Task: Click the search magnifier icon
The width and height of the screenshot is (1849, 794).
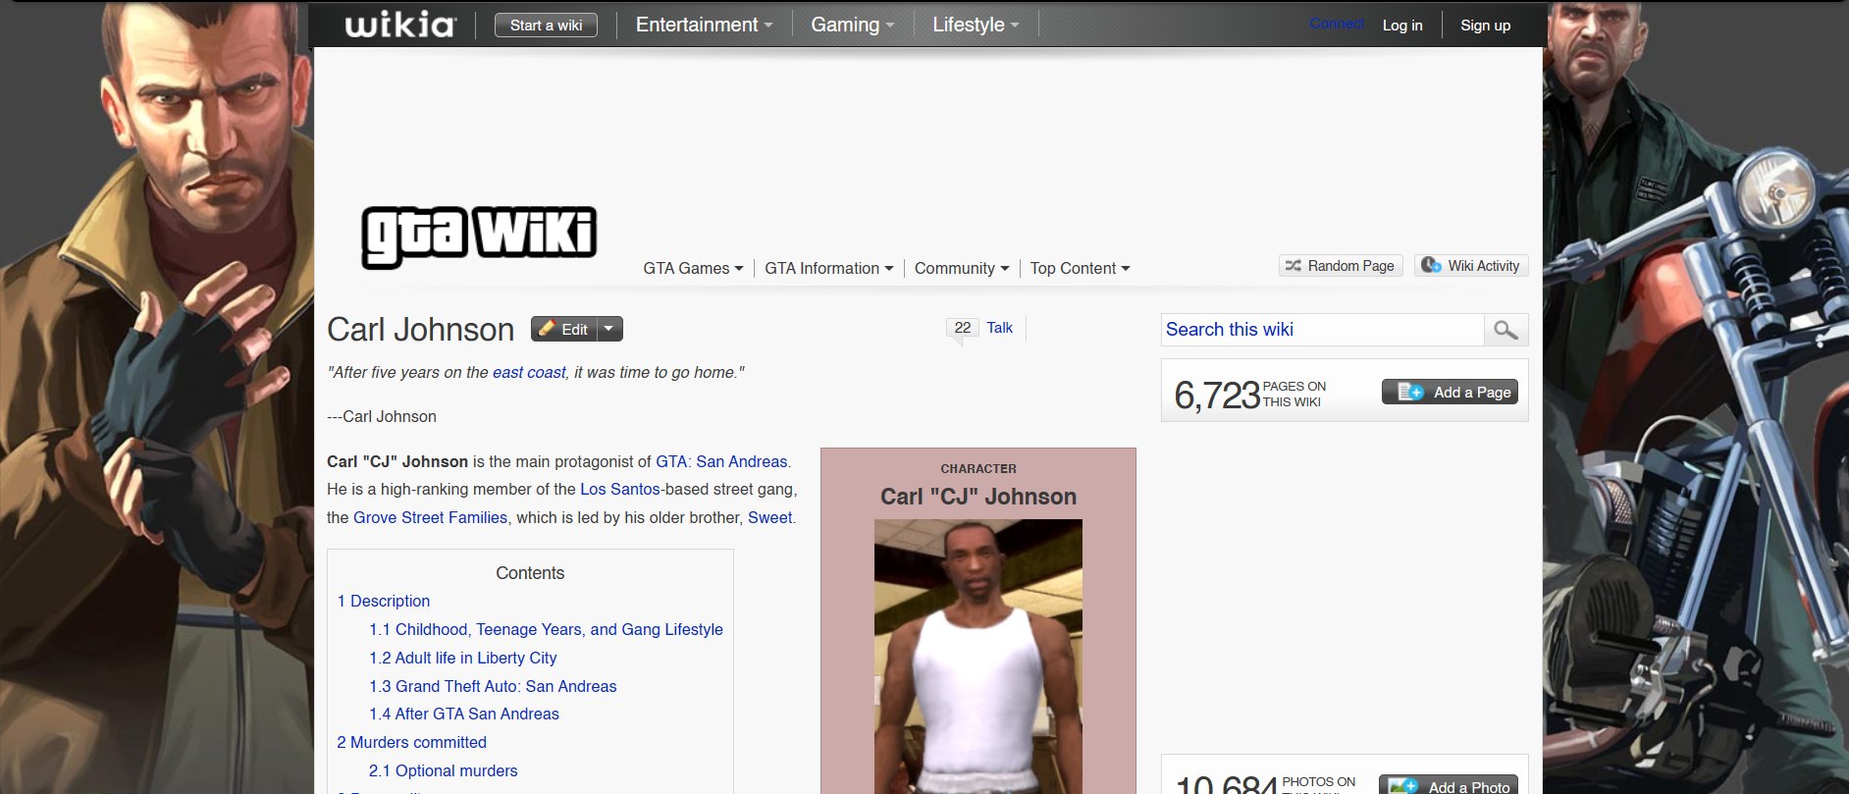Action: point(1506,330)
